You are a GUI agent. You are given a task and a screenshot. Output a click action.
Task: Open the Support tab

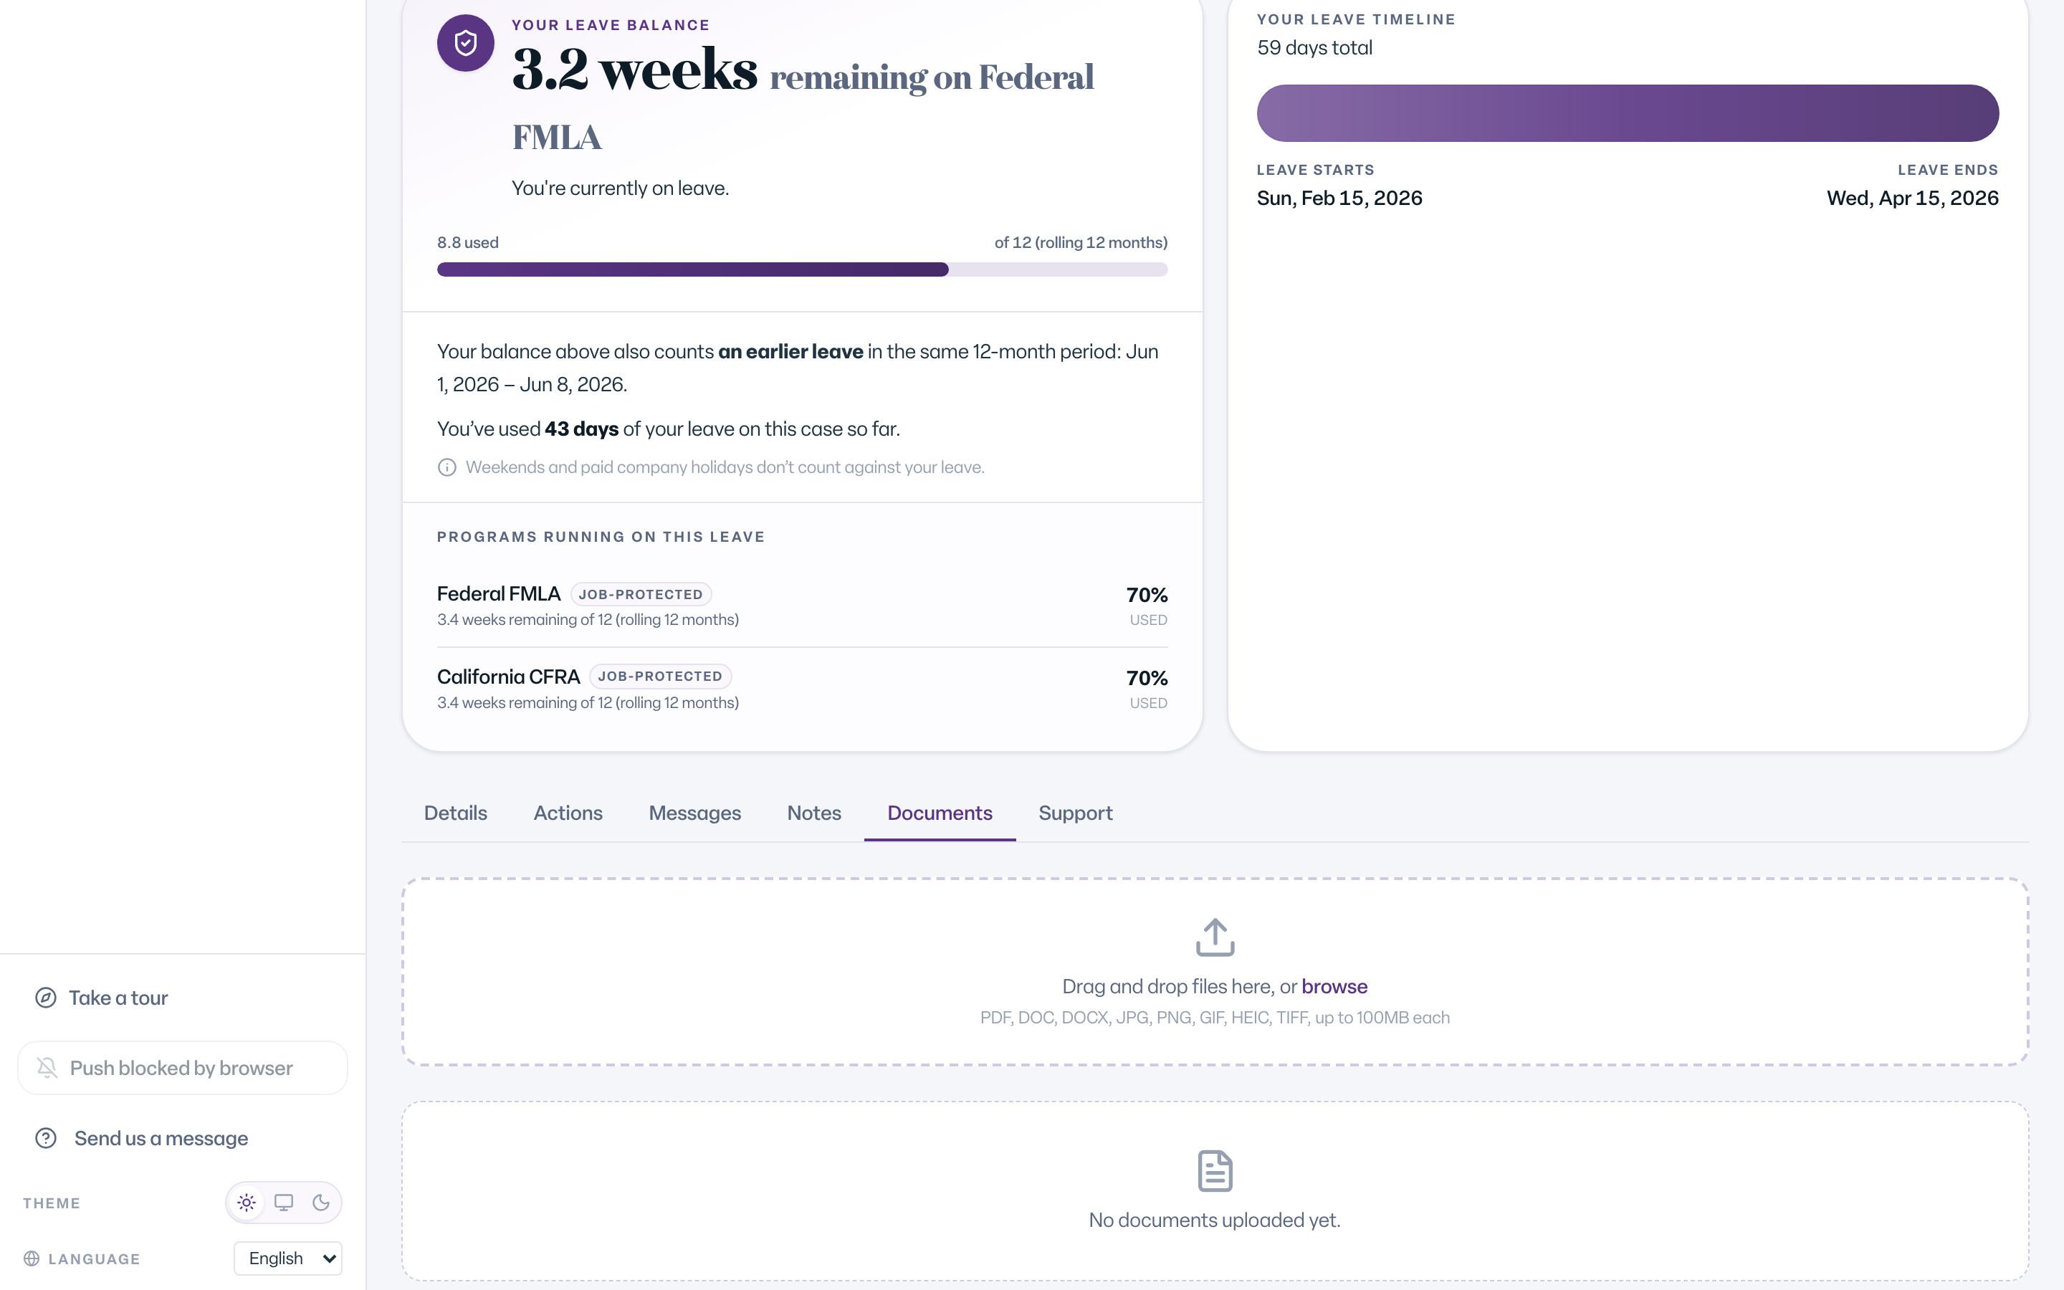[x=1076, y=813]
